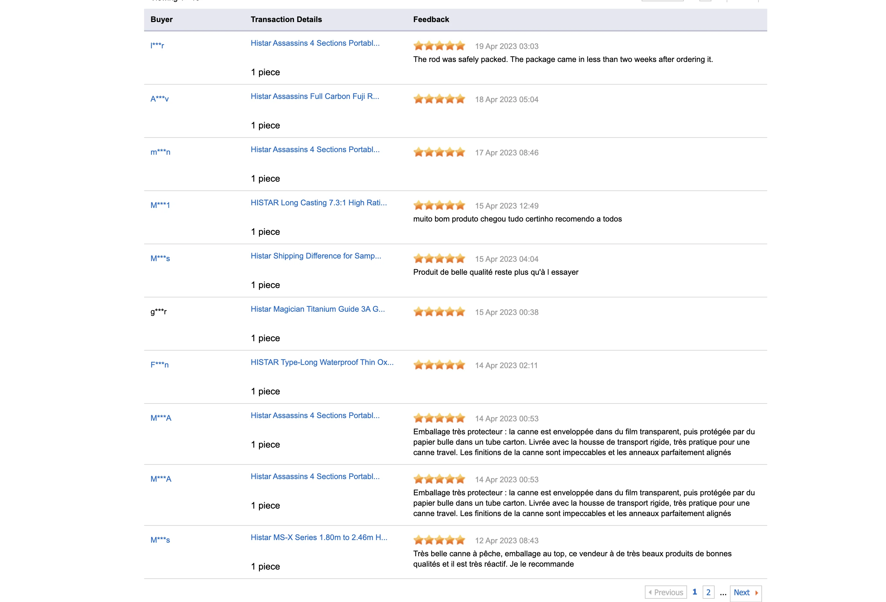886x602 pixels.
Task: Open Histar Shipping Difference for Samp link
Action: 316,256
